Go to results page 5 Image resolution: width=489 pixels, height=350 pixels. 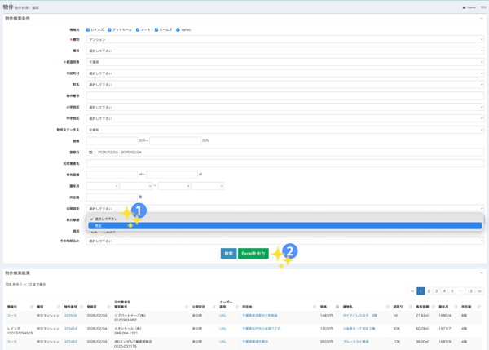coord(452,291)
